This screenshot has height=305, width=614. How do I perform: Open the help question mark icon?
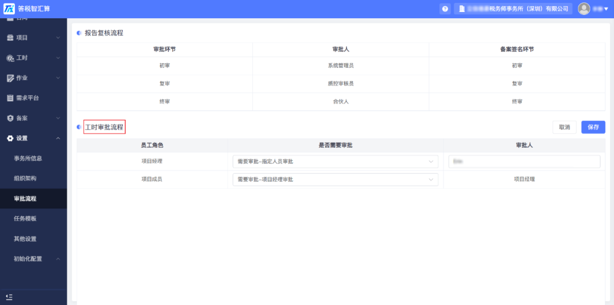(x=445, y=9)
